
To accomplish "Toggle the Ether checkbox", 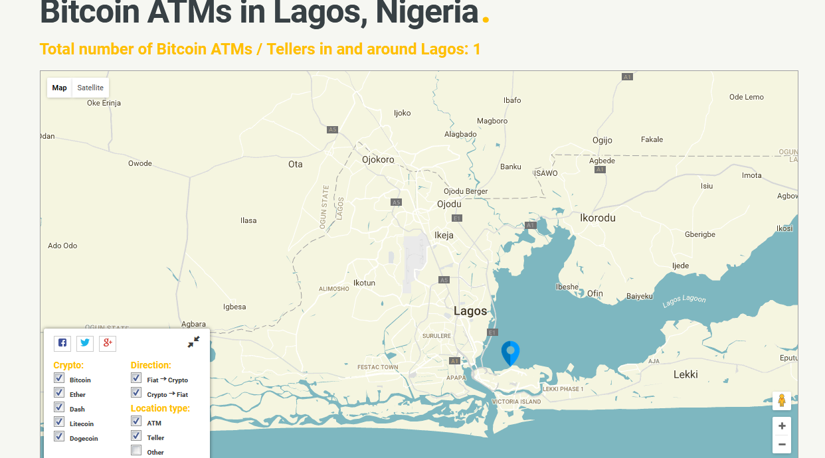I will [x=59, y=393].
